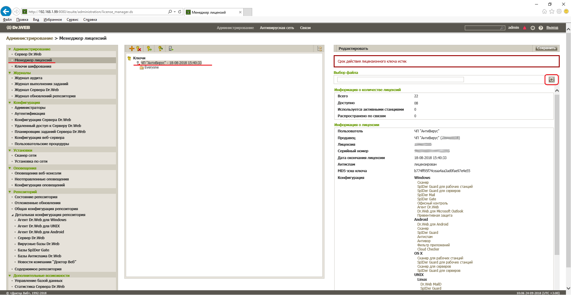Go to Связи in top navigation
This screenshot has height=295, width=571.
pyautogui.click(x=305, y=28)
